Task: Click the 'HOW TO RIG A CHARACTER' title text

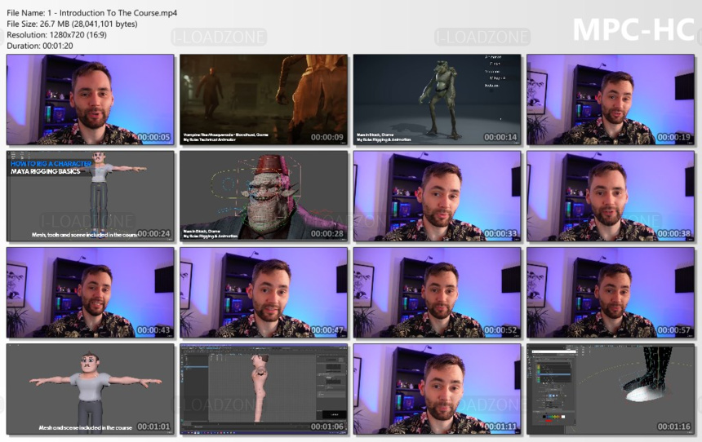Action: point(51,164)
